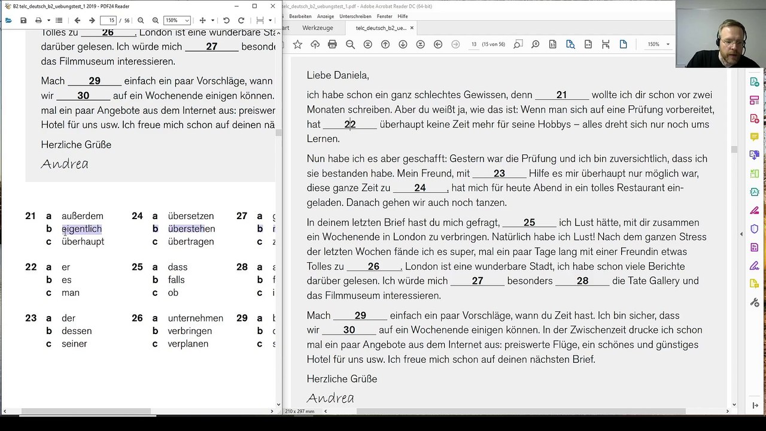Close the telc_deutsch_b2 document tab
766x431 pixels.
412,28
